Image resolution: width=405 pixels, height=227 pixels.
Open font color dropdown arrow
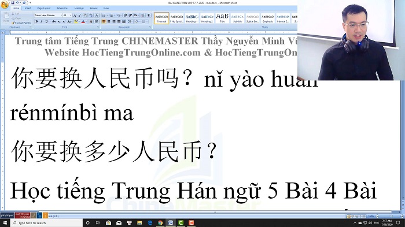click(x=86, y=22)
